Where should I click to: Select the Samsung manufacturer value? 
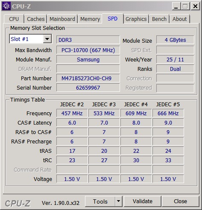pyautogui.click(x=88, y=59)
